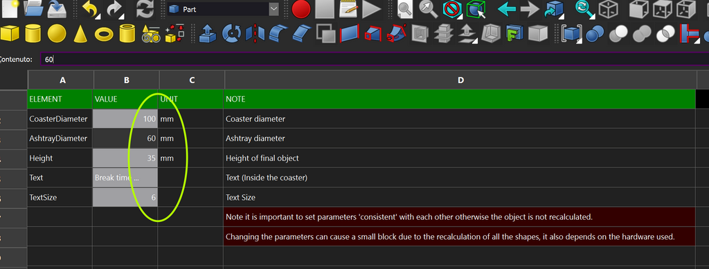Click the Revolve tool icon
The height and width of the screenshot is (269, 709).
tap(233, 34)
